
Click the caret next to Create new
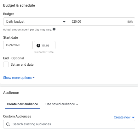[133, 117]
